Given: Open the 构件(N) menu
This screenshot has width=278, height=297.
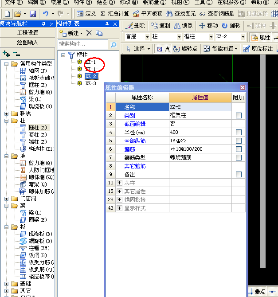Looking at the screenshot, I should click(83, 2).
